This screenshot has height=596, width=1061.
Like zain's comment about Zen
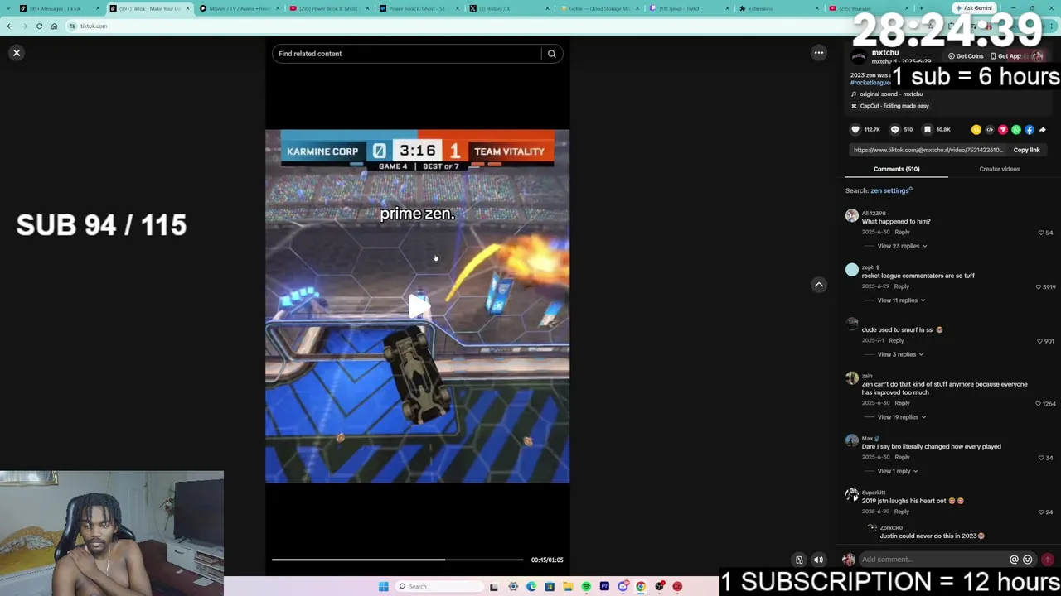pyautogui.click(x=1039, y=404)
